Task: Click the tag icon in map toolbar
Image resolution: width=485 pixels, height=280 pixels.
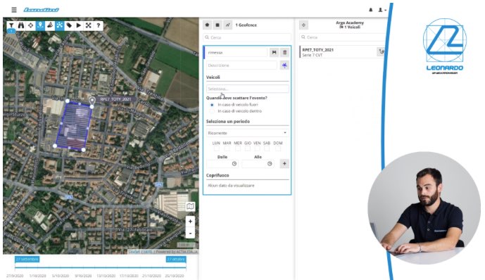Action: 69,25
